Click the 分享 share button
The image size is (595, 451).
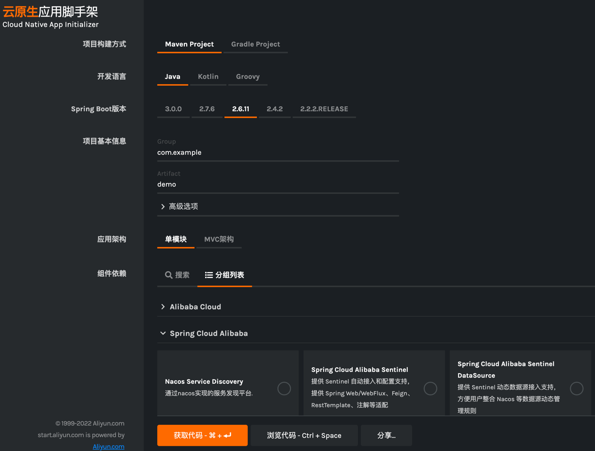pos(386,436)
